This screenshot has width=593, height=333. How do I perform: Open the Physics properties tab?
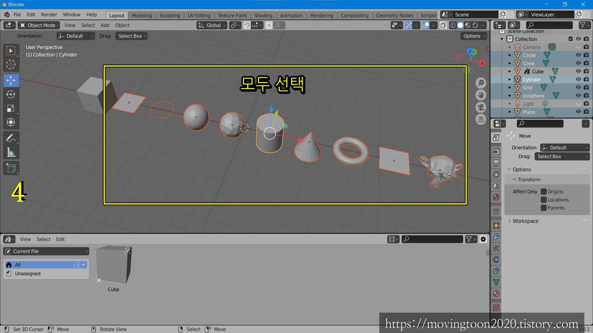pyautogui.click(x=496, y=260)
